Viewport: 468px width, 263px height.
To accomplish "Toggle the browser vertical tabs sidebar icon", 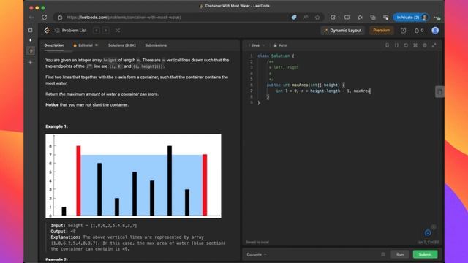I will (x=30, y=30).
